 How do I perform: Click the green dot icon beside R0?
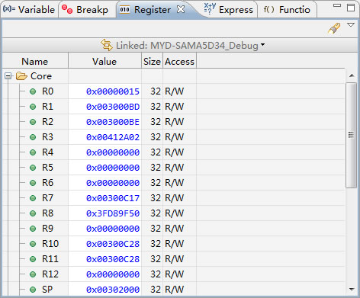click(33, 91)
